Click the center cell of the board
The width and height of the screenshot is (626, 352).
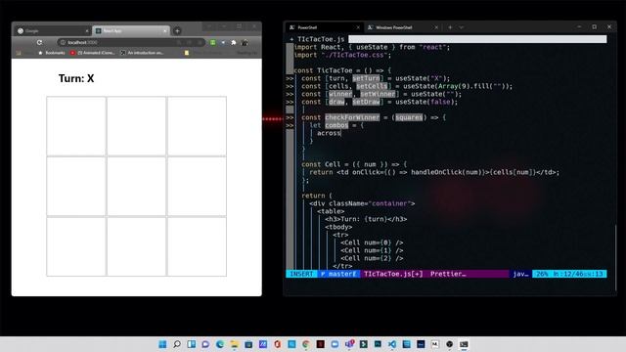click(x=136, y=186)
